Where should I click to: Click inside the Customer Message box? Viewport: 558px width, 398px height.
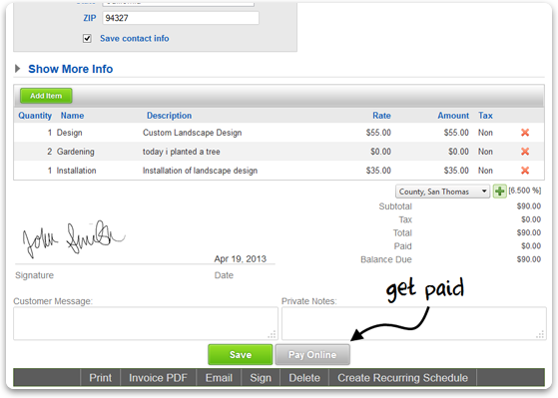click(x=146, y=323)
